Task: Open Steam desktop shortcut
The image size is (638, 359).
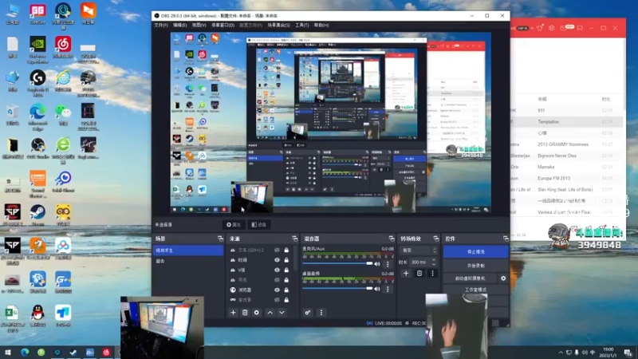Action: point(37,215)
